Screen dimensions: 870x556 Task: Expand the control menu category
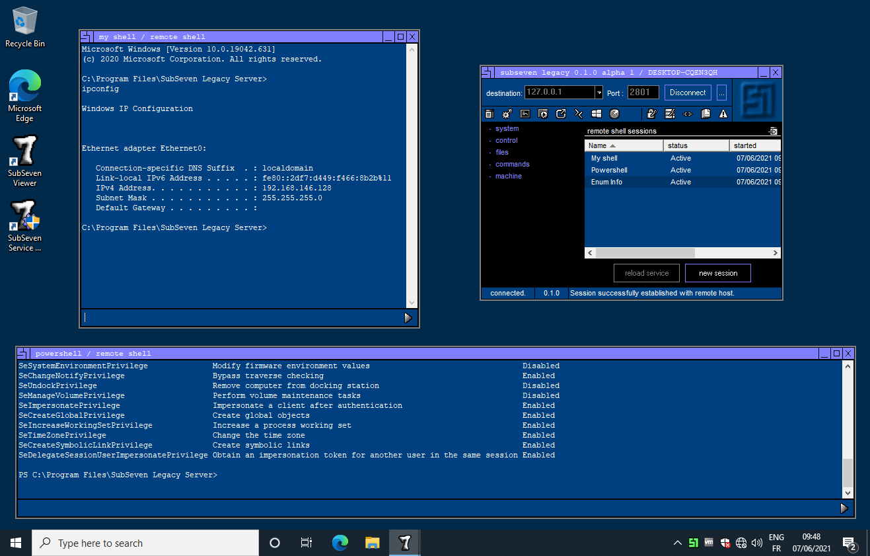pyautogui.click(x=506, y=140)
